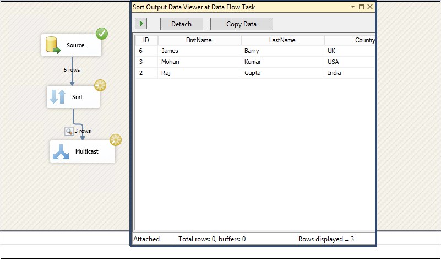Click the green success checkmark on Source

[x=101, y=34]
